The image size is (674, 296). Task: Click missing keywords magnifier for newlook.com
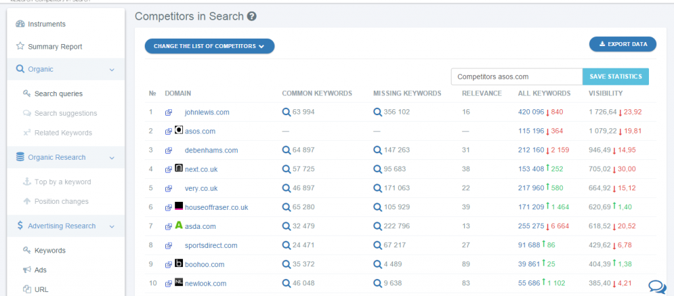[x=377, y=284]
